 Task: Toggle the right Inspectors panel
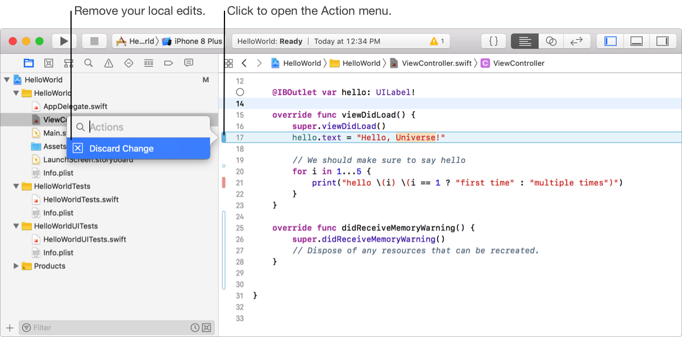pyautogui.click(x=662, y=41)
